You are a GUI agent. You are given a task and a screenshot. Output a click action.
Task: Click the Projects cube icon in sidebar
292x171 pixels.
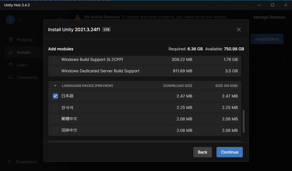(x=11, y=39)
